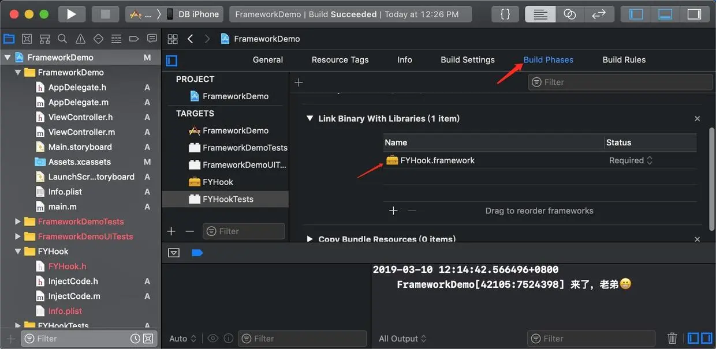
Task: Toggle the project and targets list sidebar
Action: coord(171,60)
